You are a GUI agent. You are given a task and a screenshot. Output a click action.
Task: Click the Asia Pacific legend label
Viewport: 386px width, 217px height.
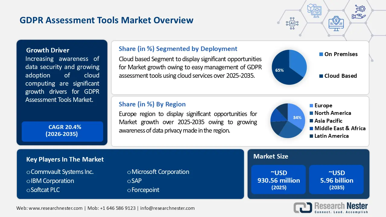point(328,121)
